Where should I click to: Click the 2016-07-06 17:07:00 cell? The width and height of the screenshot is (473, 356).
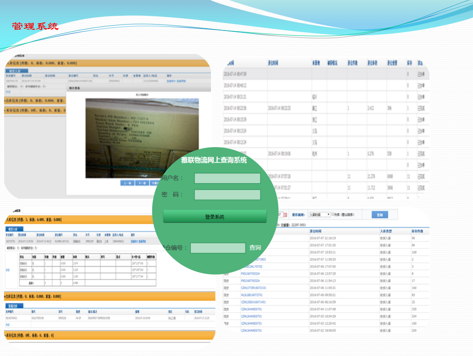click(323, 267)
